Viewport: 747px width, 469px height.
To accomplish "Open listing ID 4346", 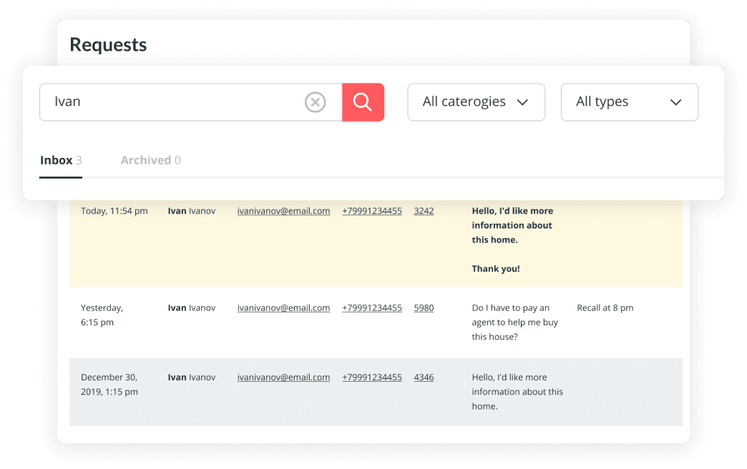I will pyautogui.click(x=424, y=377).
